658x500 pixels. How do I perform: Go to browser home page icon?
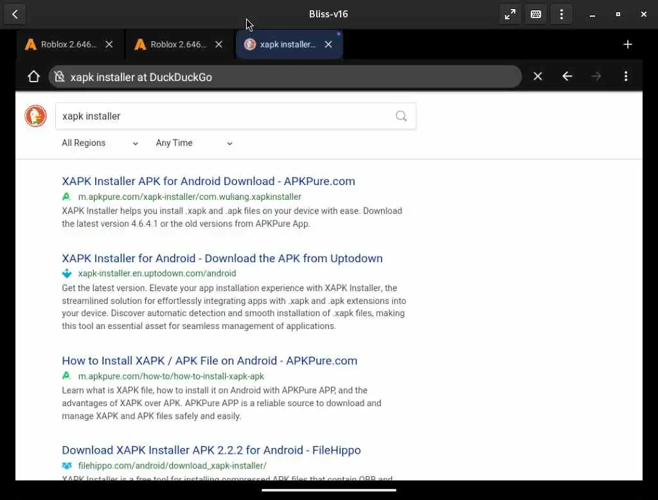coord(33,76)
